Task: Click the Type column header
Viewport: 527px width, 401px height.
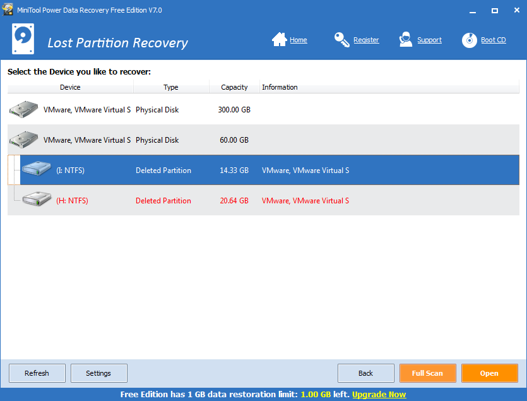Action: pos(171,87)
